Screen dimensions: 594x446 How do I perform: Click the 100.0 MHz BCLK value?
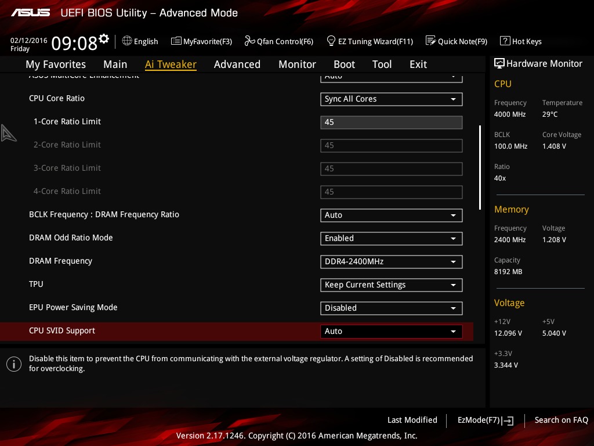(510, 146)
